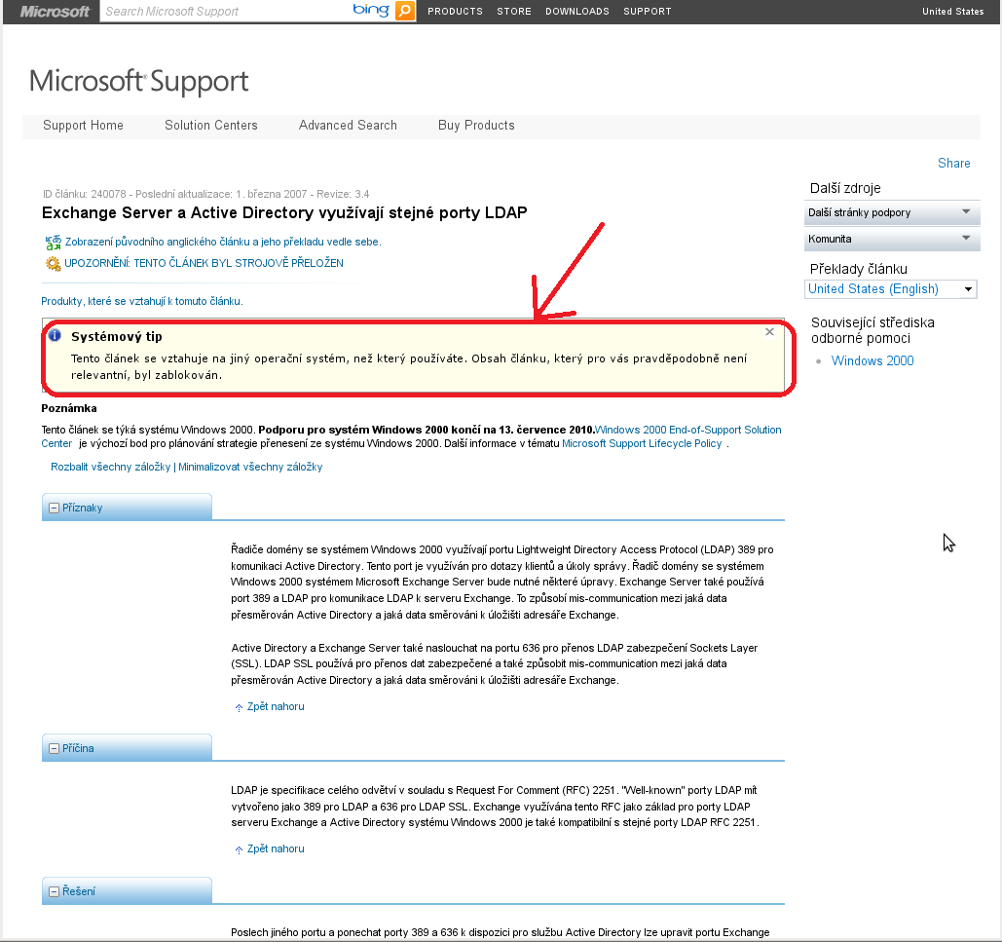Click Minimalizovat všechny záložky link
Image resolution: width=1002 pixels, height=942 pixels.
pos(250,468)
